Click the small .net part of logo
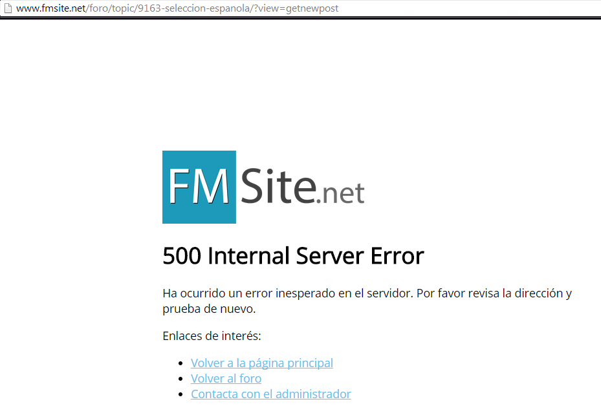This screenshot has width=601, height=415. coord(340,193)
